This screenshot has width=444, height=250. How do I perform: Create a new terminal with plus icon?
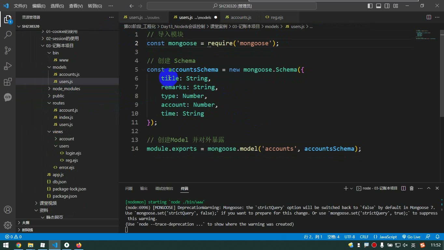coord(346,188)
